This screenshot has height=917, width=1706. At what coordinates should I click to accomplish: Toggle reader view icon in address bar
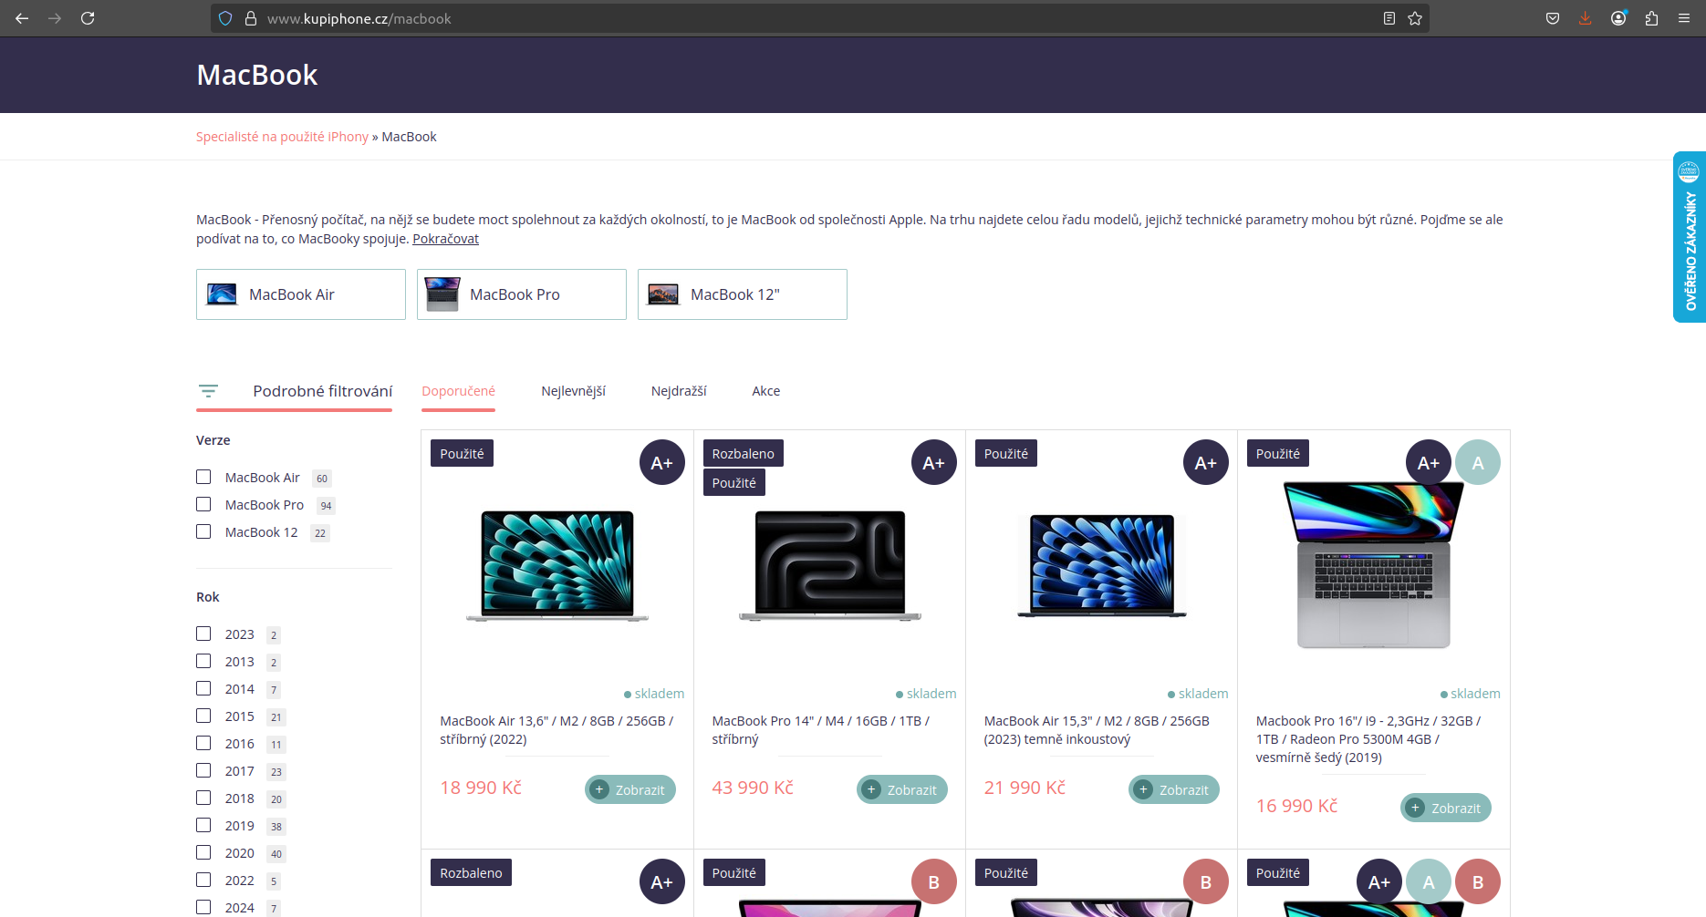(1389, 18)
